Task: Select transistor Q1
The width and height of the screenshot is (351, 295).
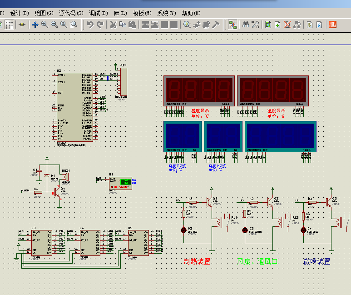Action: click(210, 202)
